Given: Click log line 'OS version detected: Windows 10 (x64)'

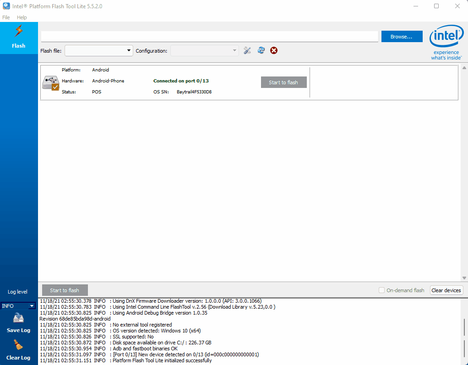Looking at the screenshot, I should coord(120,331).
